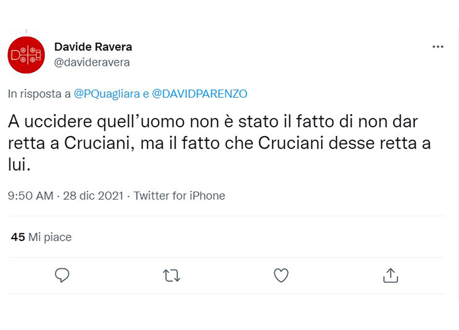Like the tweet with the heart icon
This screenshot has width=459, height=330.
(281, 275)
